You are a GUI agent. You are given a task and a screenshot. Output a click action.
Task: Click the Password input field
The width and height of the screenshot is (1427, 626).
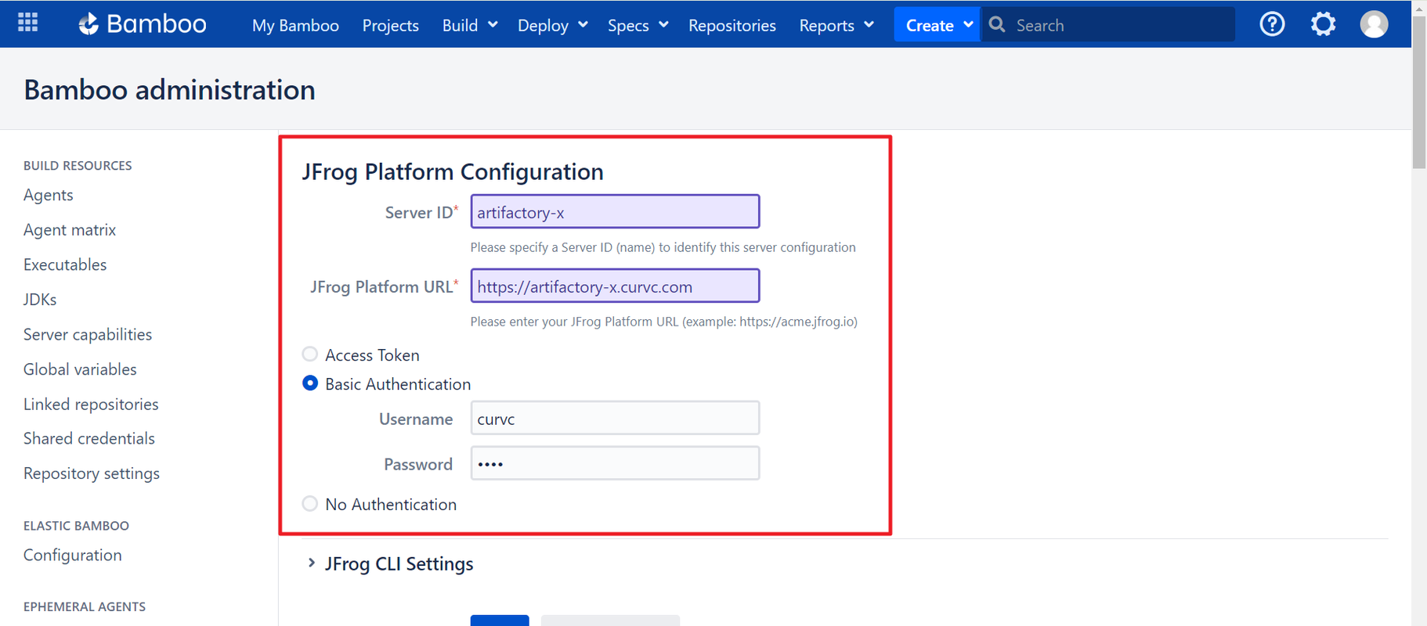tap(615, 463)
